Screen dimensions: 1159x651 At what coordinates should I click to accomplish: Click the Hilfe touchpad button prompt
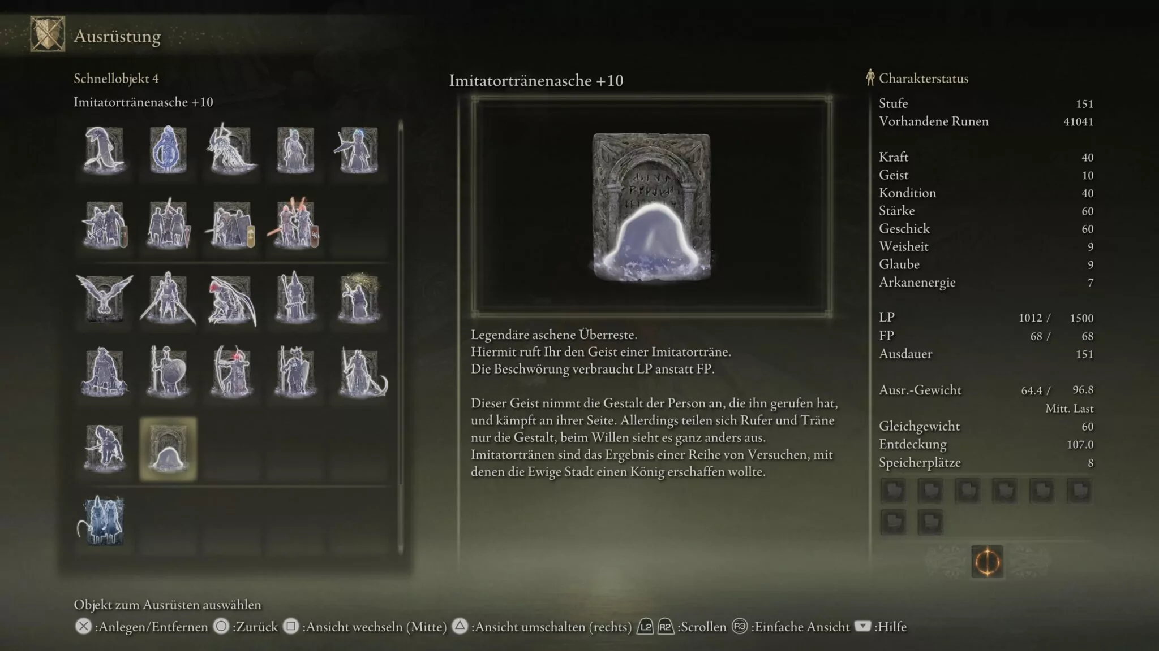click(x=881, y=627)
